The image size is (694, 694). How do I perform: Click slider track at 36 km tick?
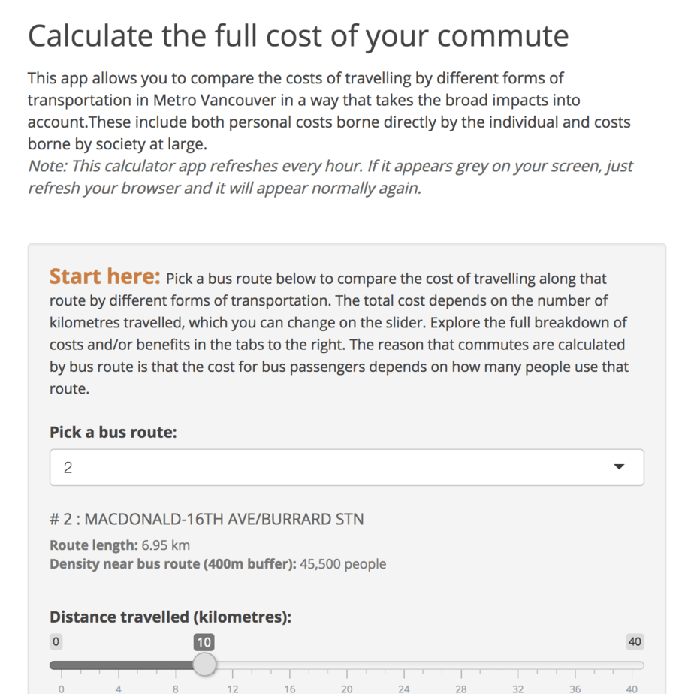click(575, 665)
